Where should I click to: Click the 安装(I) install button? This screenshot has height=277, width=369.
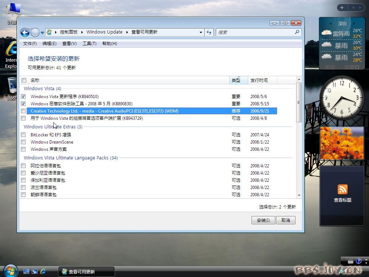coord(263,220)
